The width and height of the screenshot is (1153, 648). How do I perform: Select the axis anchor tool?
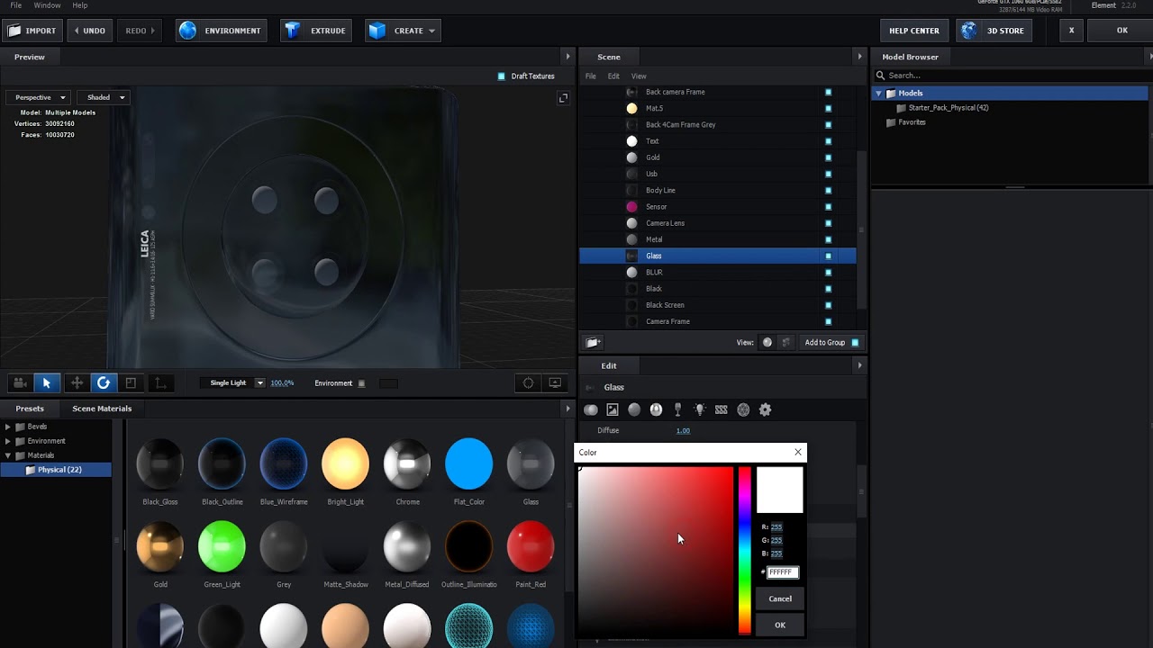click(x=160, y=383)
